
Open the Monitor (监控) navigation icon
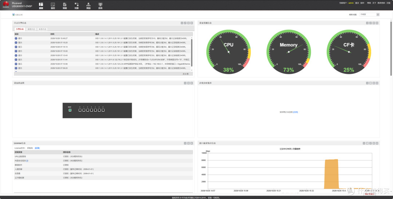[53, 6]
